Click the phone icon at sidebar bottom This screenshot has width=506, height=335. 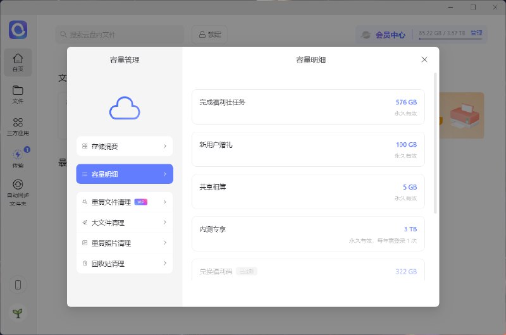[x=18, y=284]
